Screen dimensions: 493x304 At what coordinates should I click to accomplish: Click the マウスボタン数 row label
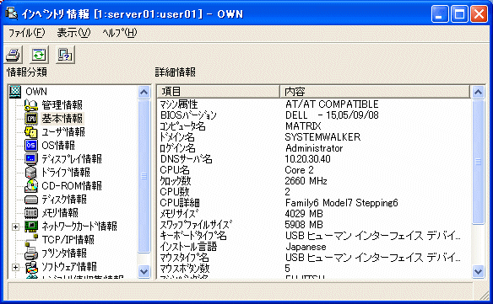tap(185, 269)
